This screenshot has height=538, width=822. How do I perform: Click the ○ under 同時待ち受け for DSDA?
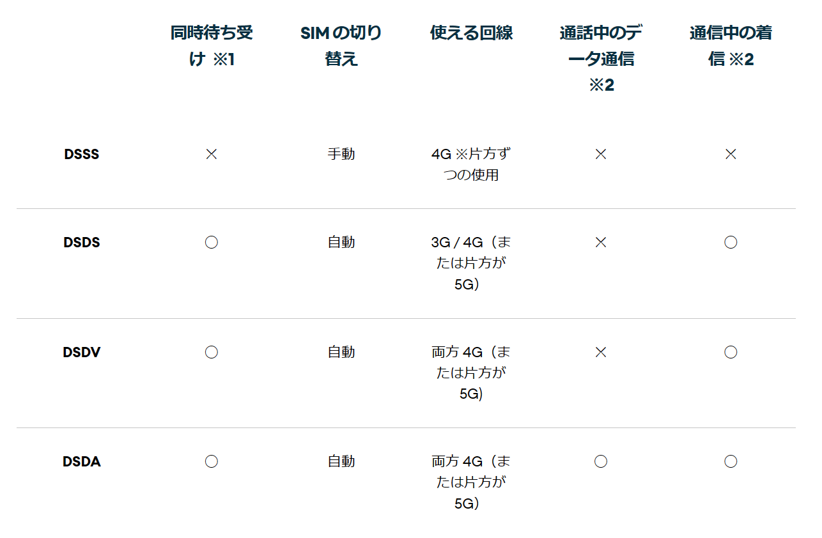coord(212,461)
